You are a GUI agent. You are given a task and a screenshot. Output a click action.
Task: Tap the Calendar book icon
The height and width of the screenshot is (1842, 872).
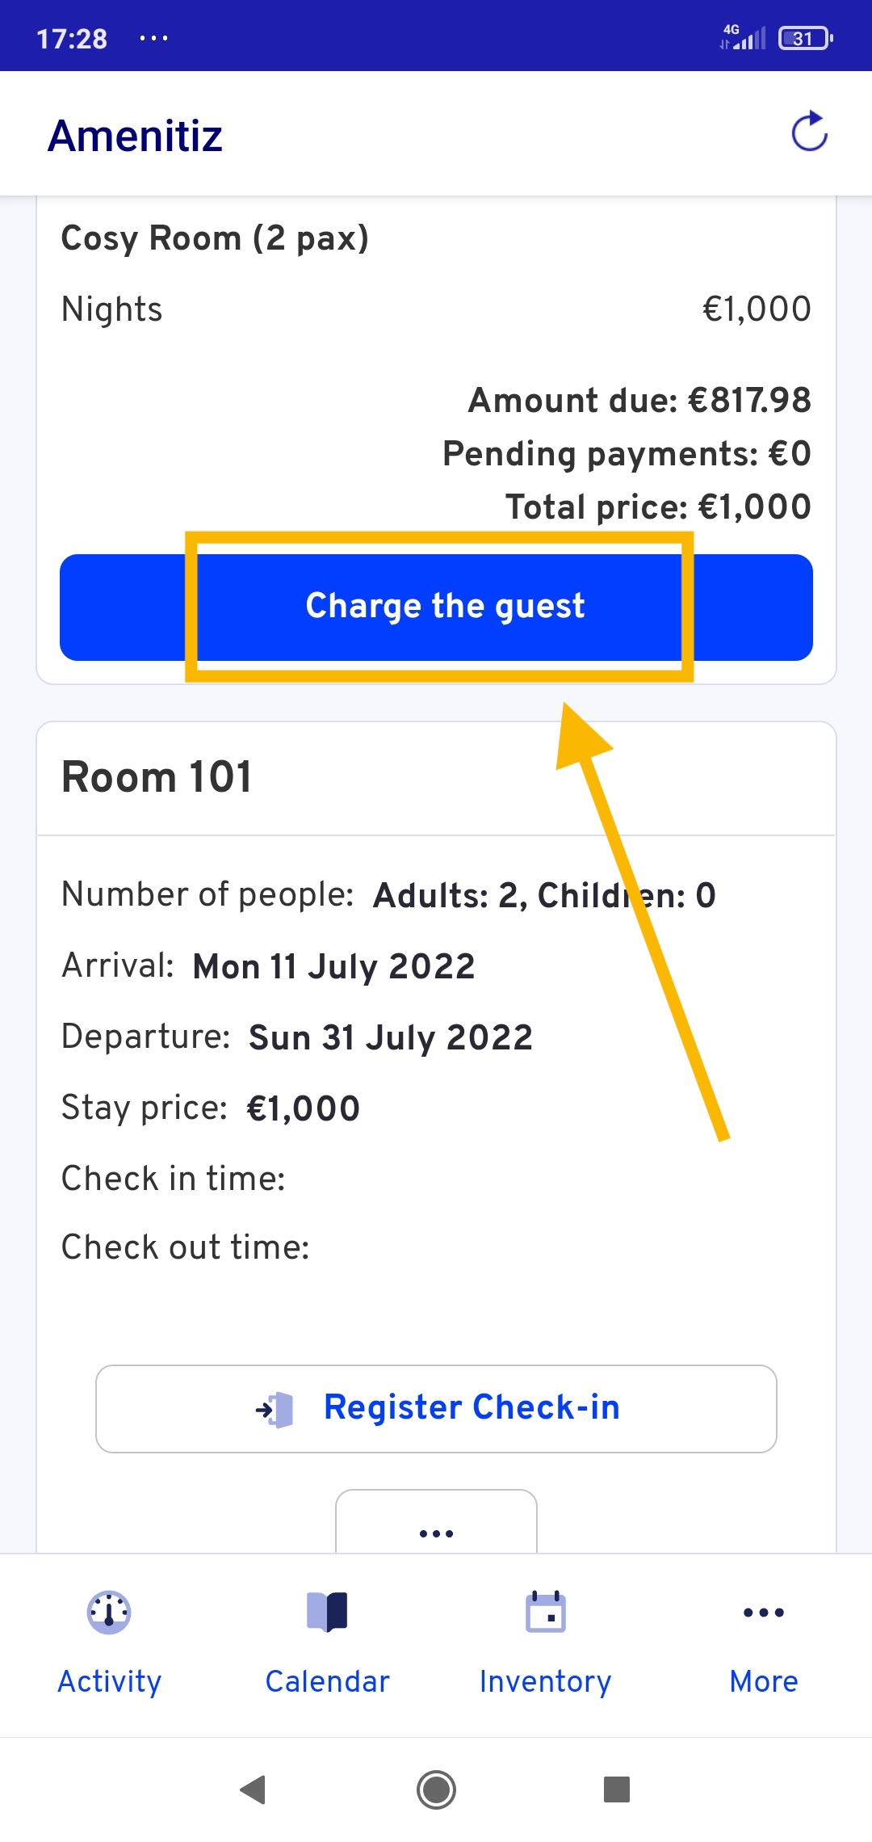click(327, 1613)
